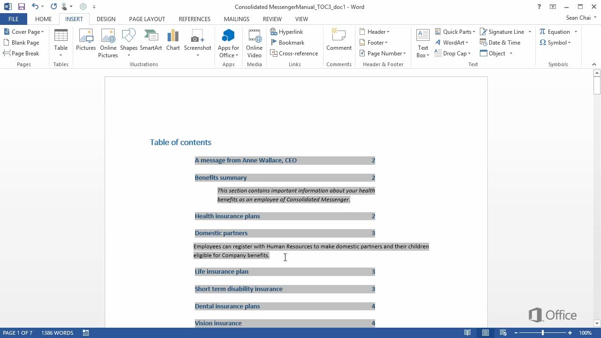Image resolution: width=601 pixels, height=338 pixels.
Task: Add a Comment
Action: [x=339, y=40]
